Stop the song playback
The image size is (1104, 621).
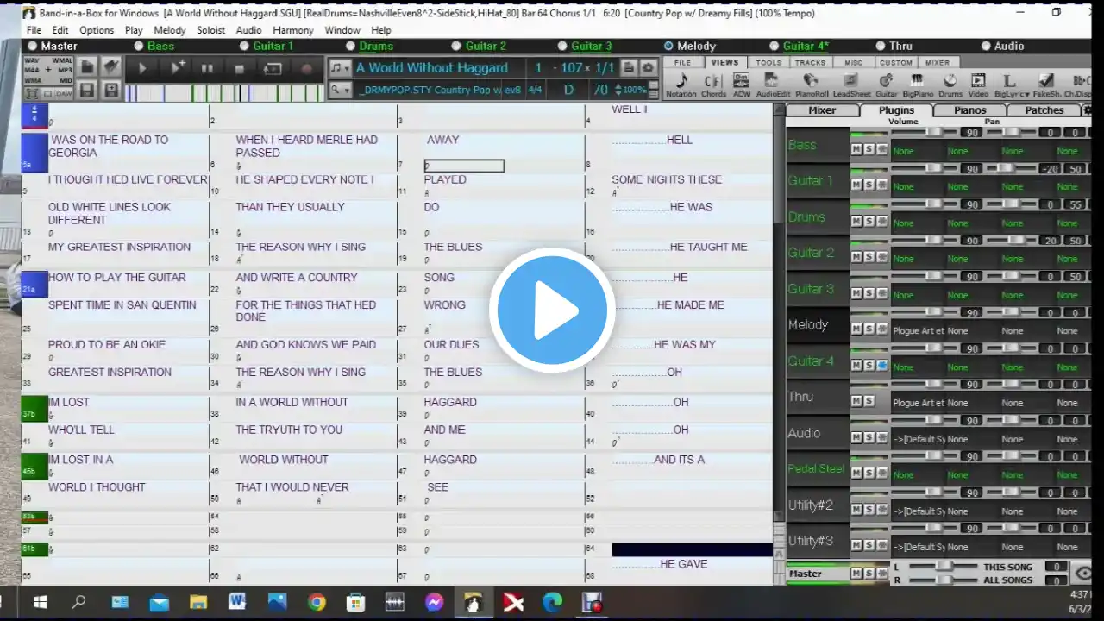pyautogui.click(x=239, y=68)
